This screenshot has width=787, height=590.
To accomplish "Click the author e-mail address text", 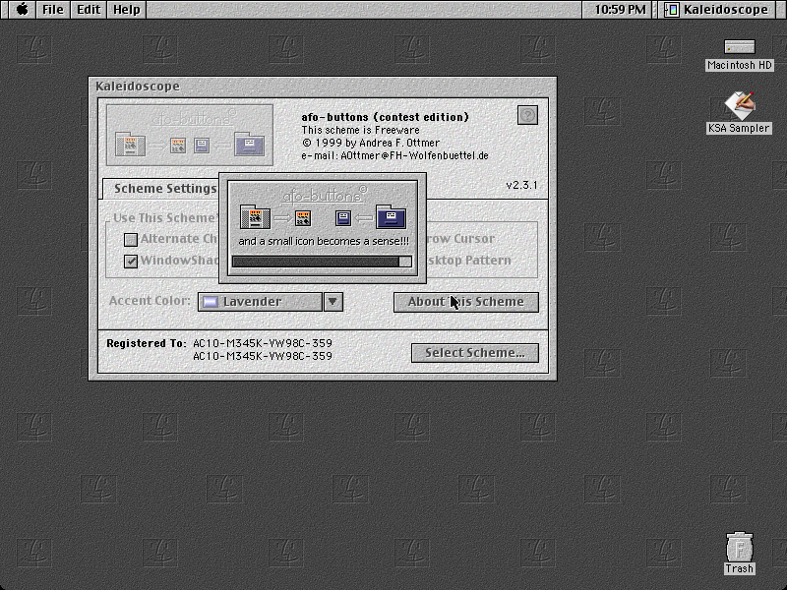I will [394, 155].
